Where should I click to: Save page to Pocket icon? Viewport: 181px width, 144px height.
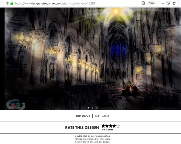click(x=168, y=3)
